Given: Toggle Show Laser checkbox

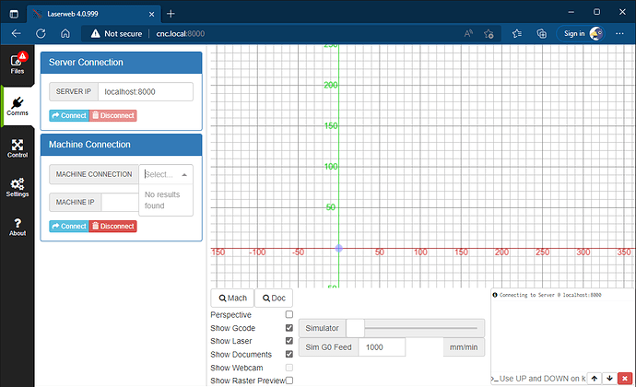Looking at the screenshot, I should pos(289,341).
